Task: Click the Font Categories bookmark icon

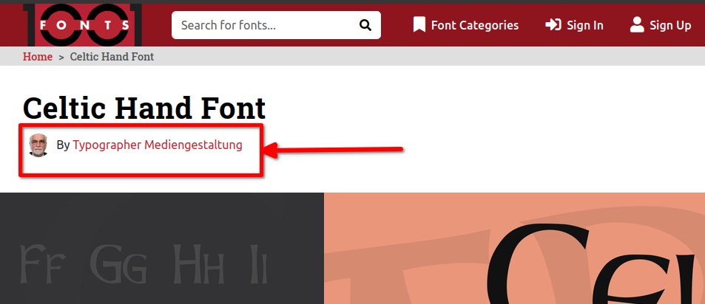Action: (x=419, y=24)
